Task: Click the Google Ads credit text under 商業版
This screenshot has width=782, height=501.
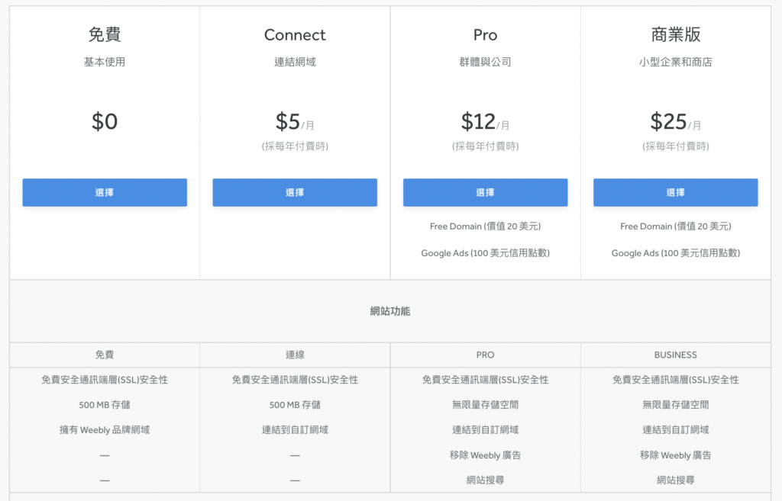Action: [675, 253]
